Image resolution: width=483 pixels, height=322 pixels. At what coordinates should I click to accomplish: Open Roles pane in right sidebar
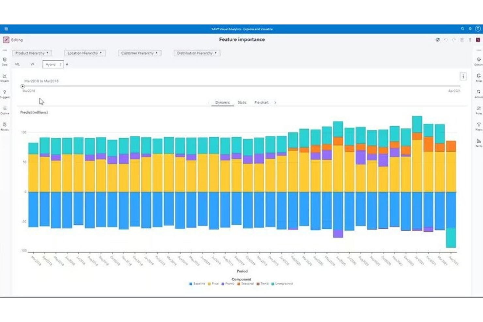click(x=478, y=78)
